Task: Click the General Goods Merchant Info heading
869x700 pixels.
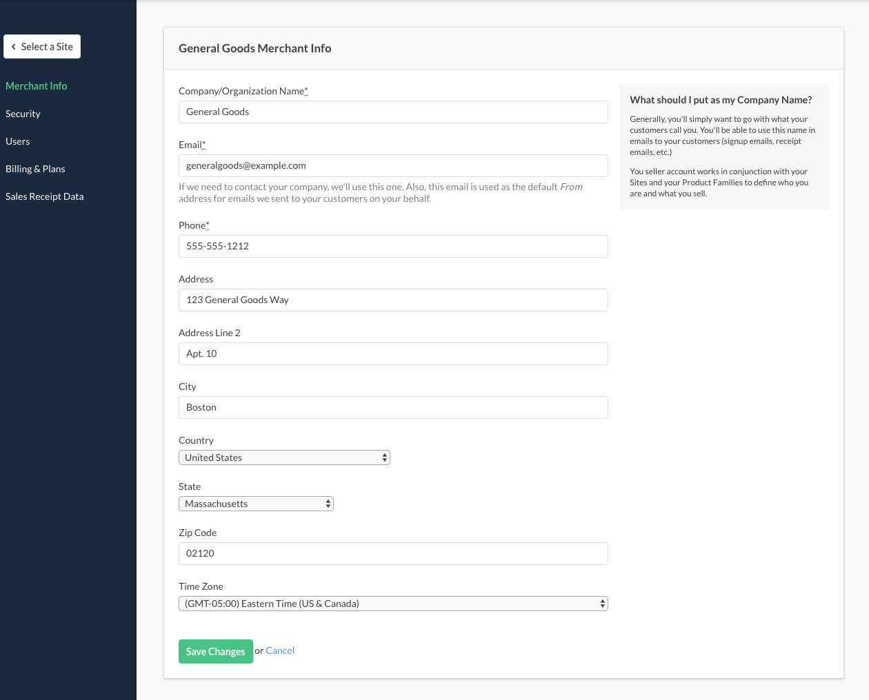Action: coord(254,48)
